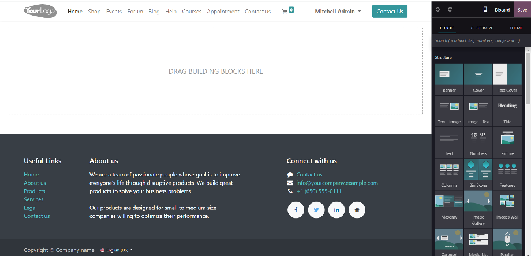Select the Image Gallery block
This screenshot has width=531, height=256.
tap(478, 209)
